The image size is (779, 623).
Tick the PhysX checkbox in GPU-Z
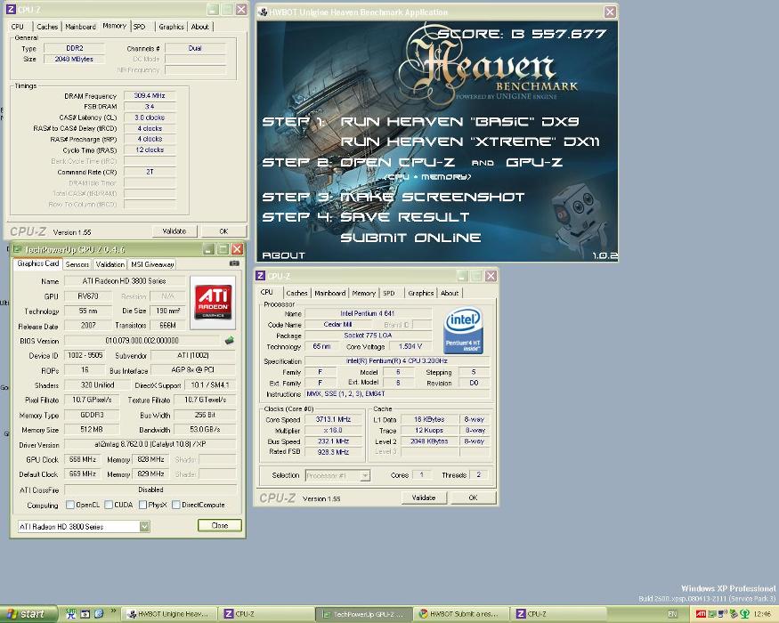tap(142, 505)
